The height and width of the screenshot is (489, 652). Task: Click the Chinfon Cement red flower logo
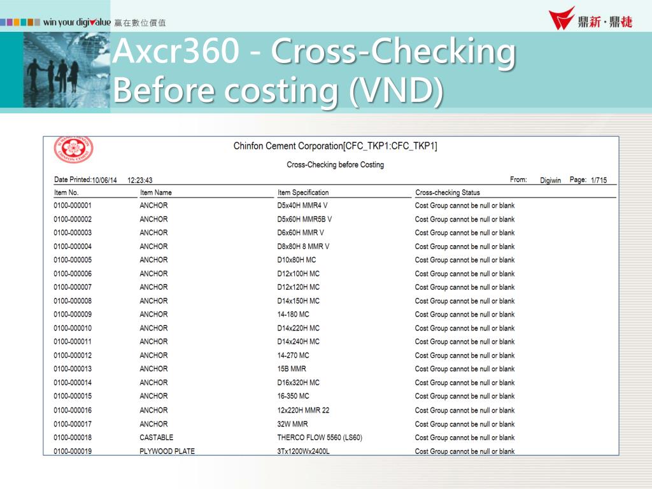pyautogui.click(x=74, y=149)
